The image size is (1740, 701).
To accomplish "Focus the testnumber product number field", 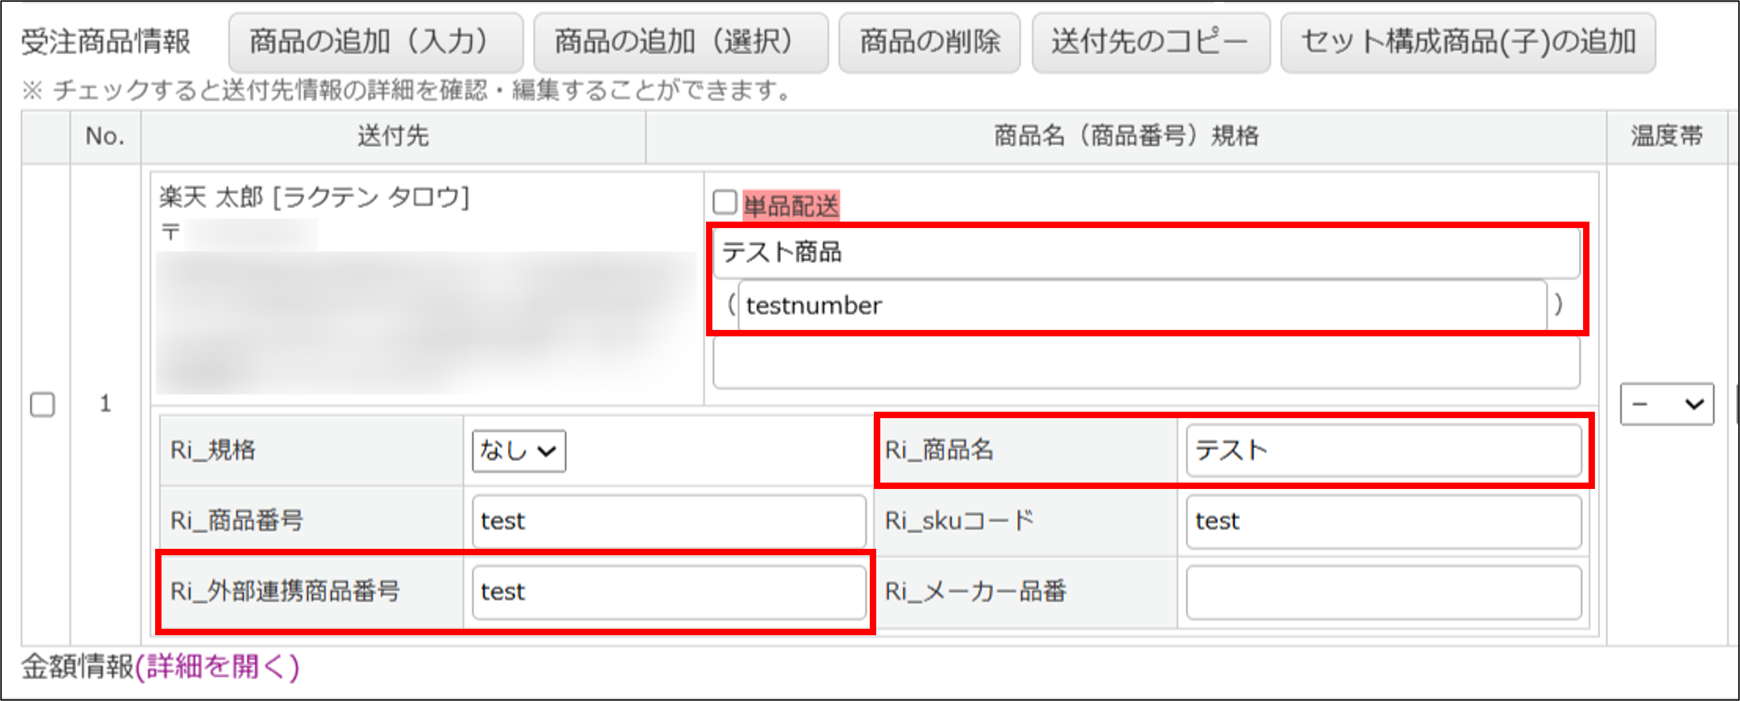I will [x=1143, y=306].
